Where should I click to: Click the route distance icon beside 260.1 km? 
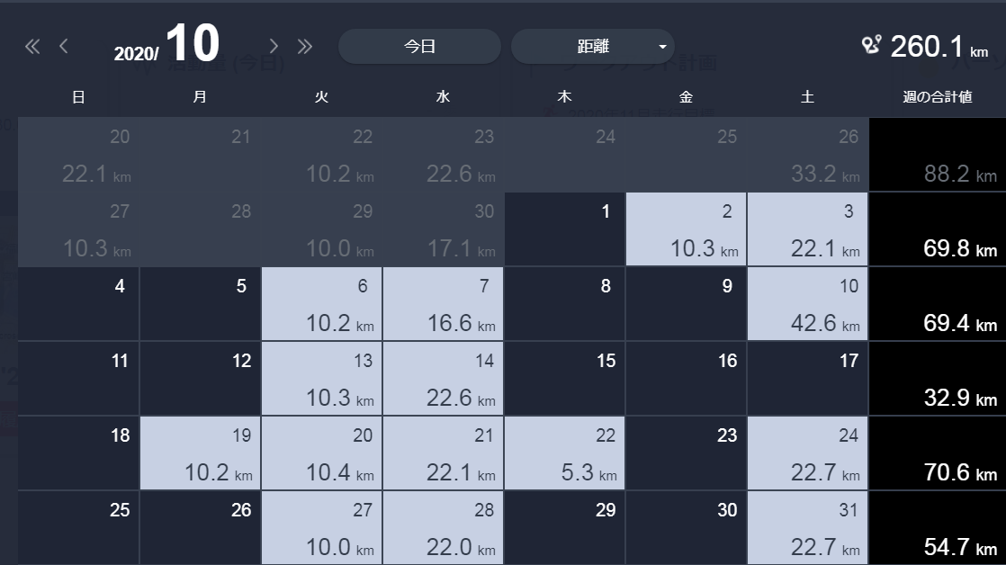click(871, 46)
